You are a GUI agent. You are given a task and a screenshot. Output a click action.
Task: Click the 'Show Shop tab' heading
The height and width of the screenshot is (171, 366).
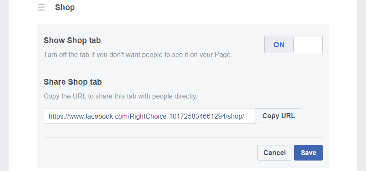(72, 41)
